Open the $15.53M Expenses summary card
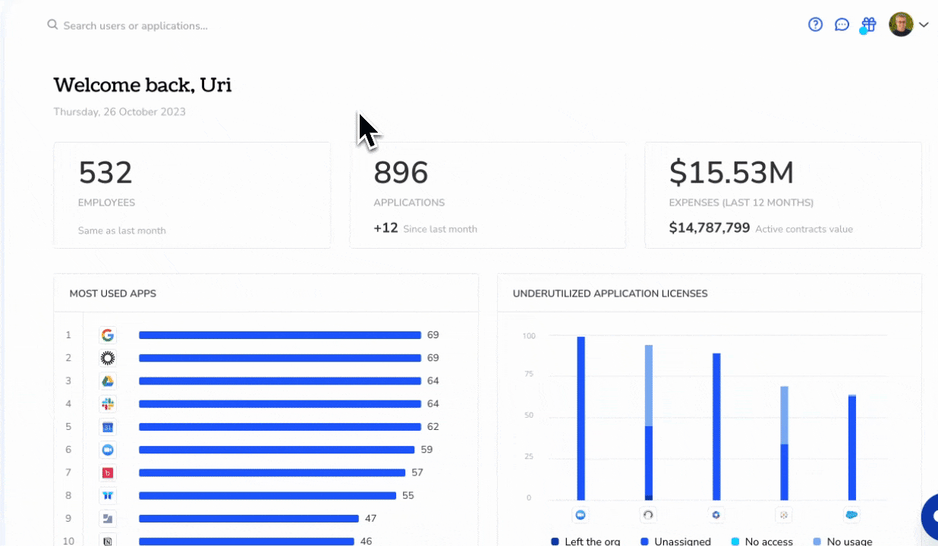938x546 pixels. click(x=783, y=195)
